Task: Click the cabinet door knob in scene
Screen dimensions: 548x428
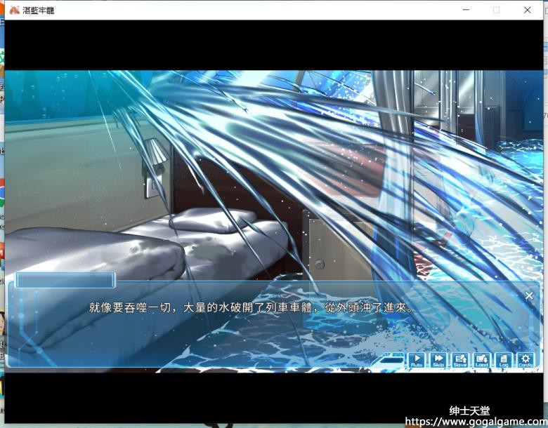Action: 320,264
